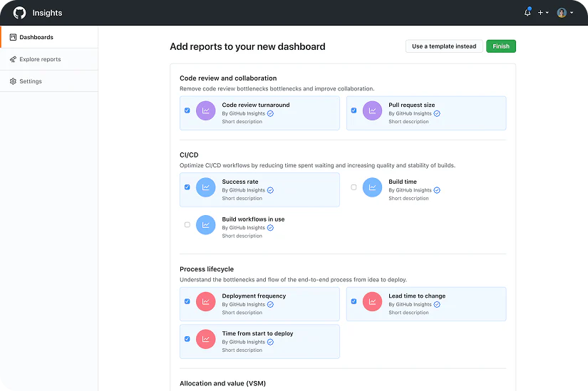Click verified badge under Build time
Viewport: 588px width, 391px height.
click(437, 190)
